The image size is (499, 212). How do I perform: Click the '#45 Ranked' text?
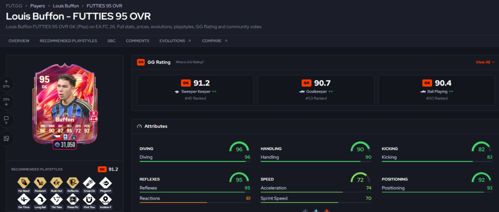click(195, 98)
